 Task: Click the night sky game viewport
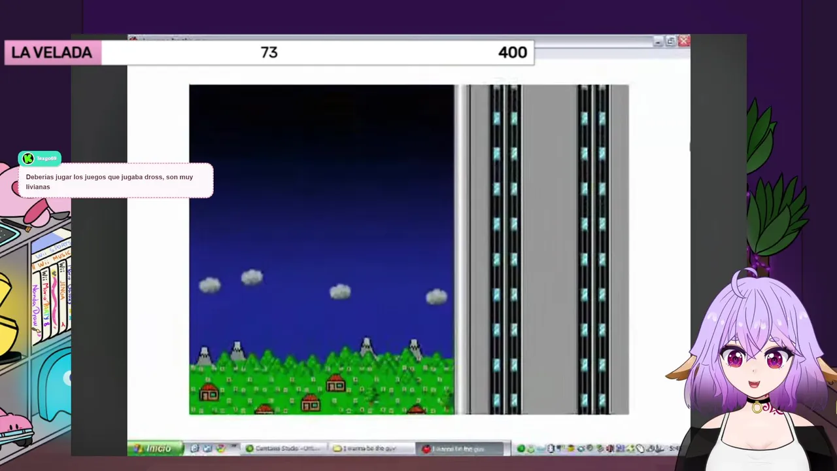click(x=321, y=249)
